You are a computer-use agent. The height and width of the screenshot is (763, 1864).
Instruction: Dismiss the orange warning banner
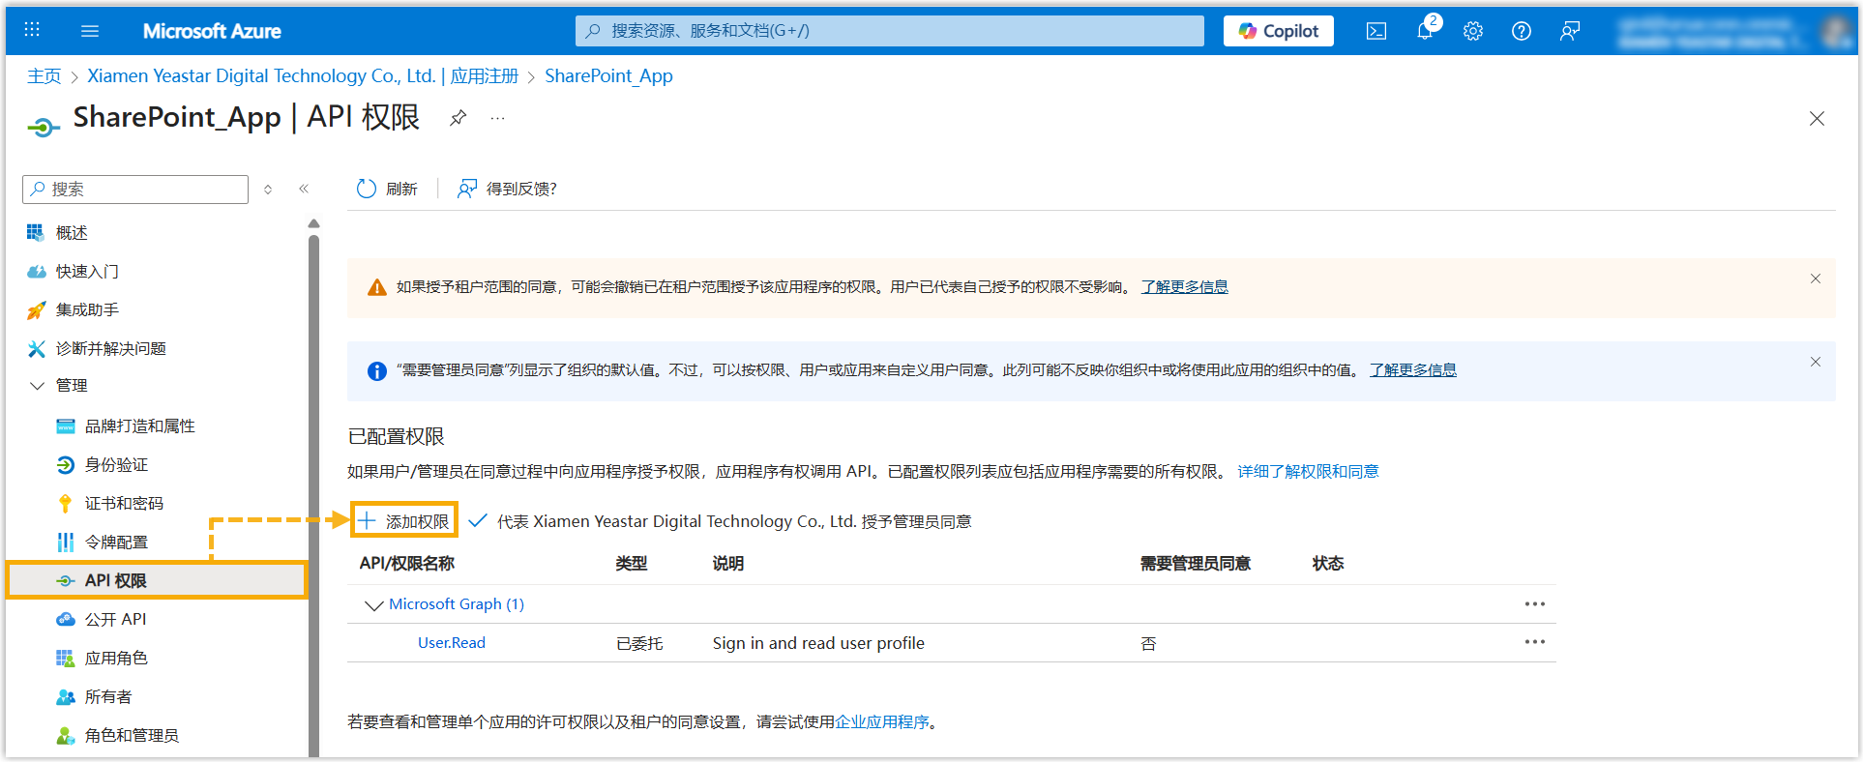(1815, 279)
